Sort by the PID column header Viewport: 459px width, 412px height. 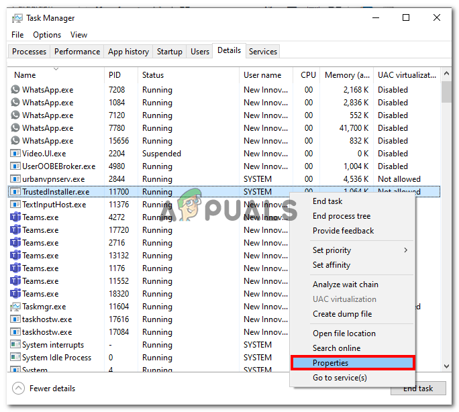click(121, 75)
